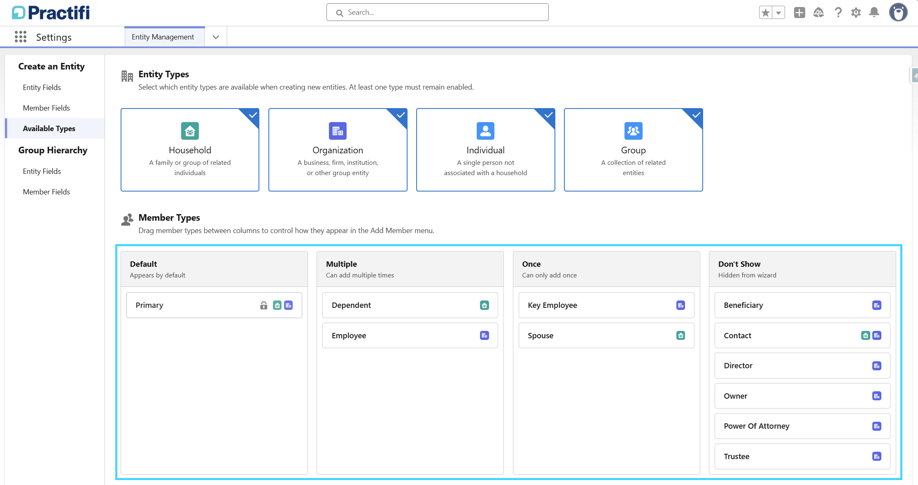Open the global actions plus menu

pyautogui.click(x=799, y=13)
